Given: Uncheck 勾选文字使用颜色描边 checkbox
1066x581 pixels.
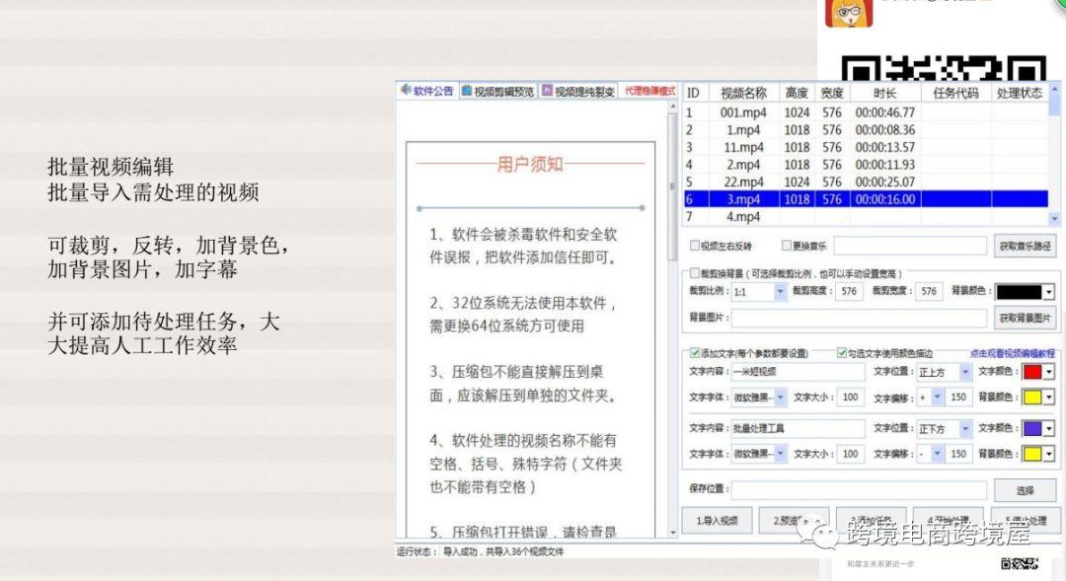Looking at the screenshot, I should point(842,353).
